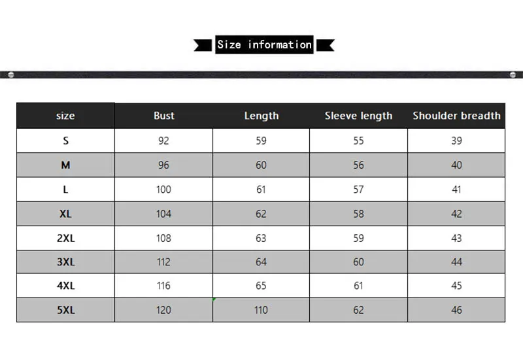Click the left ribbon flag icon
The height and width of the screenshot is (340, 523).
203,45
